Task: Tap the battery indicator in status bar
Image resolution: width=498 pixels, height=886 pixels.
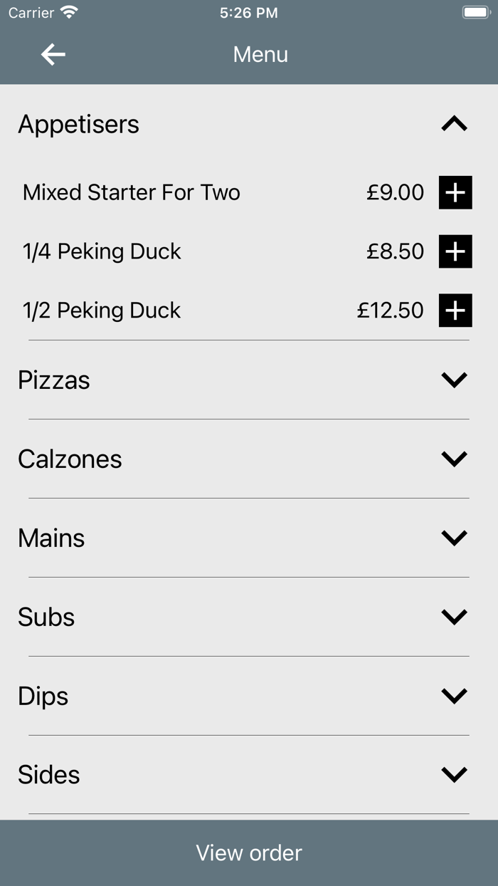Action: point(475,11)
